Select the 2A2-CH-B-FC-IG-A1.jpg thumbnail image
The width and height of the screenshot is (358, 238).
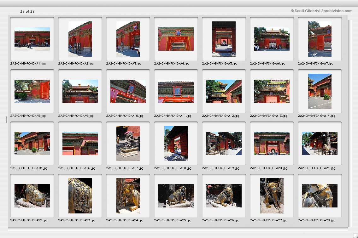32,39
